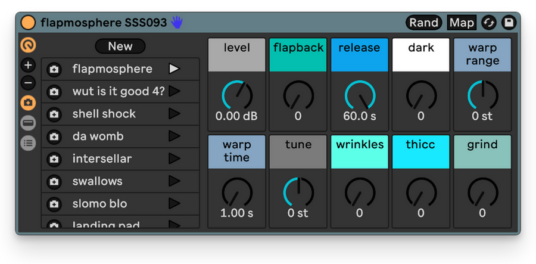The height and width of the screenshot is (264, 536).
Task: Click the 60.0 s release value
Action: [360, 116]
